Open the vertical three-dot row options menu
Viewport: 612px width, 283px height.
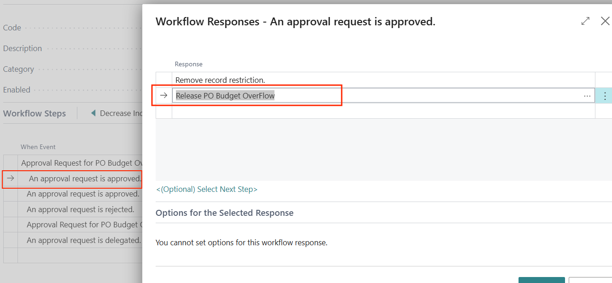[605, 96]
